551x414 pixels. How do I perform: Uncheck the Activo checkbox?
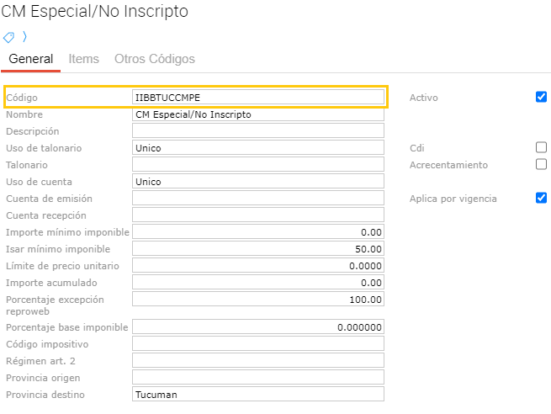541,97
